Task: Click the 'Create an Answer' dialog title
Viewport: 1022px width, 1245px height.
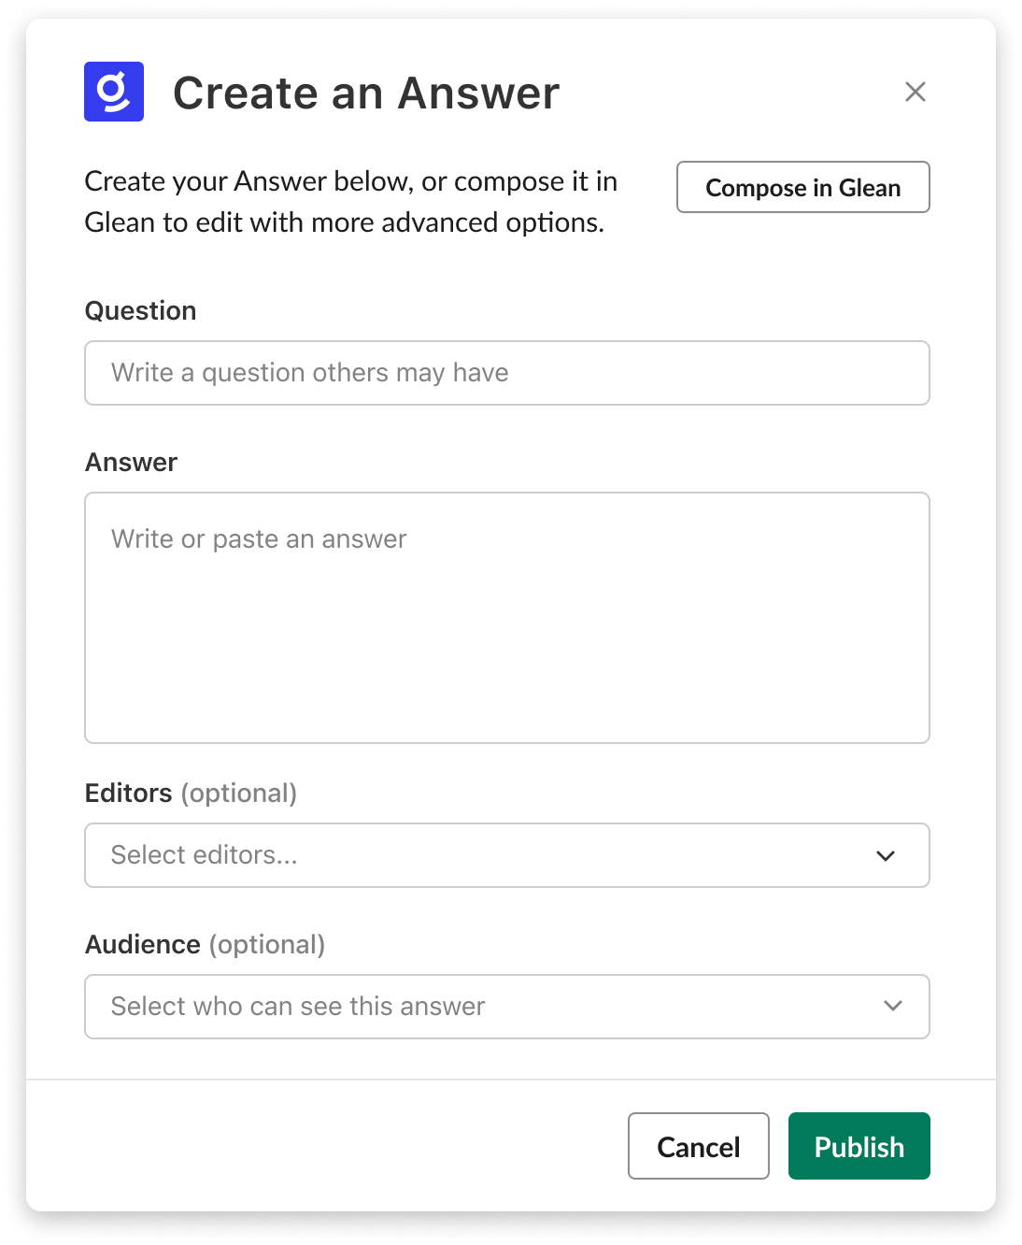Action: coord(365,92)
